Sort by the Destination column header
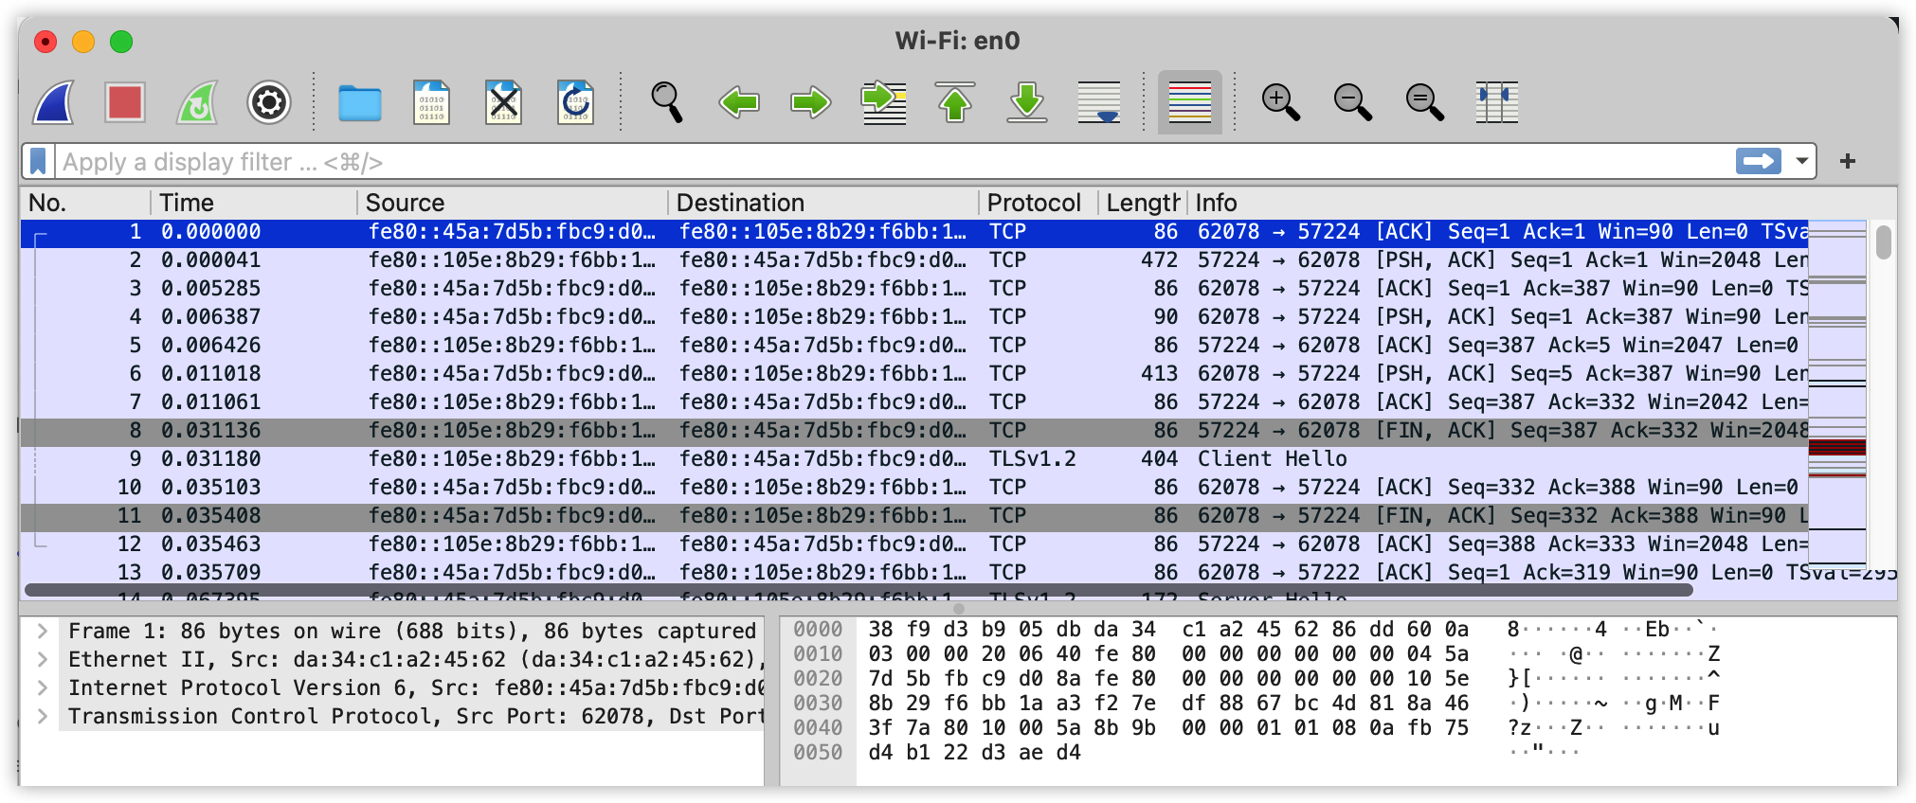Viewport: 1916px width, 803px height. pyautogui.click(x=823, y=203)
